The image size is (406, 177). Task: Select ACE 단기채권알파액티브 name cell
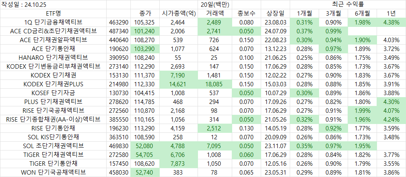(53, 40)
